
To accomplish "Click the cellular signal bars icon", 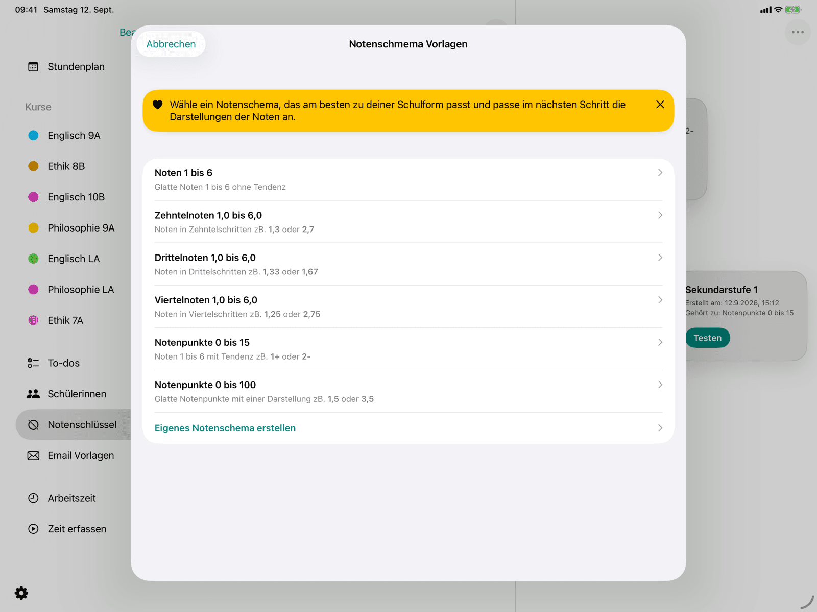I will (766, 10).
